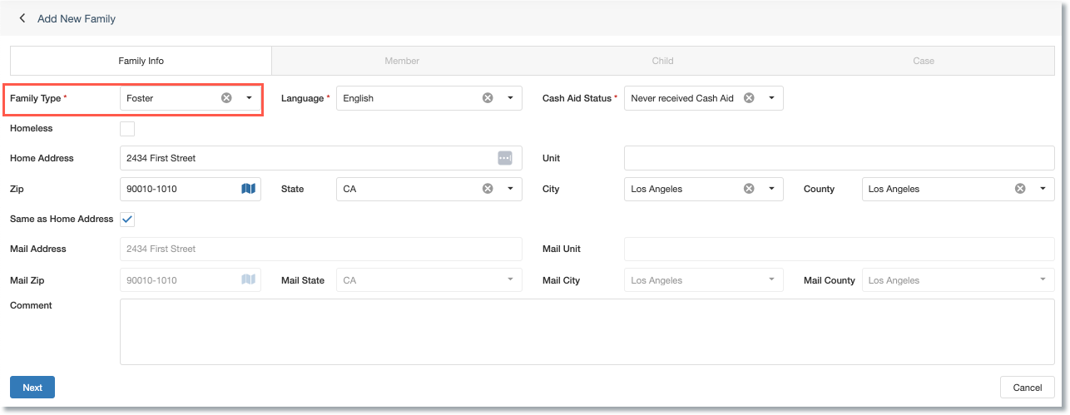Image resolution: width=1070 pixels, height=415 pixels.
Task: Open the County dropdown arrow
Action: 1043,189
